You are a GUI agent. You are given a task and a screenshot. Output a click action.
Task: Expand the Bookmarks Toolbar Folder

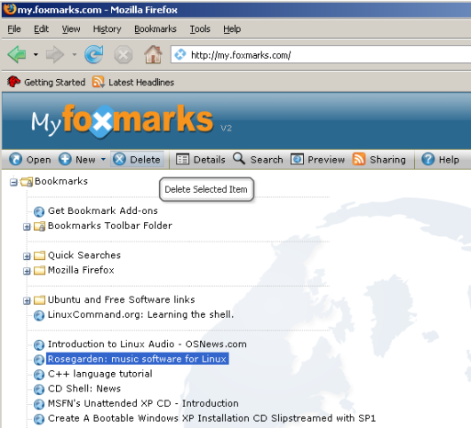coord(27,226)
